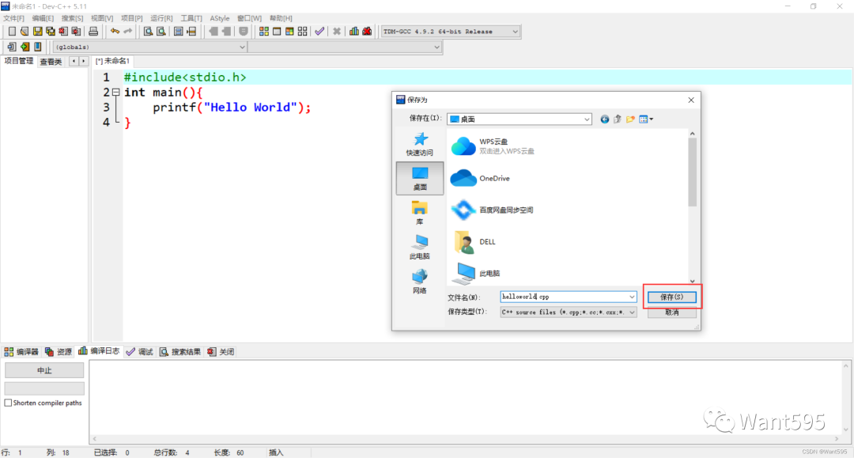Click the Open file toolbar icon
The width and height of the screenshot is (854, 458).
[25, 32]
